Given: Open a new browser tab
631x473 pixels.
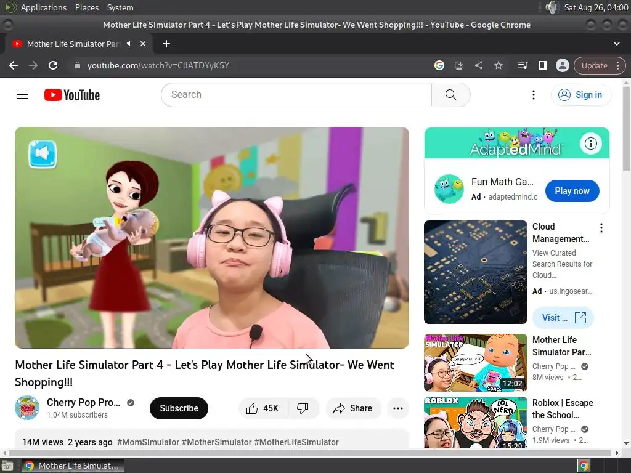Looking at the screenshot, I should coord(166,44).
